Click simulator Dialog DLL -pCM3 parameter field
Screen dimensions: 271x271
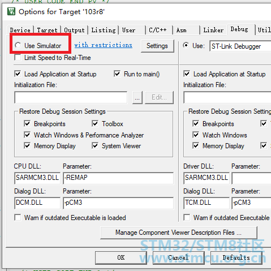point(118,203)
